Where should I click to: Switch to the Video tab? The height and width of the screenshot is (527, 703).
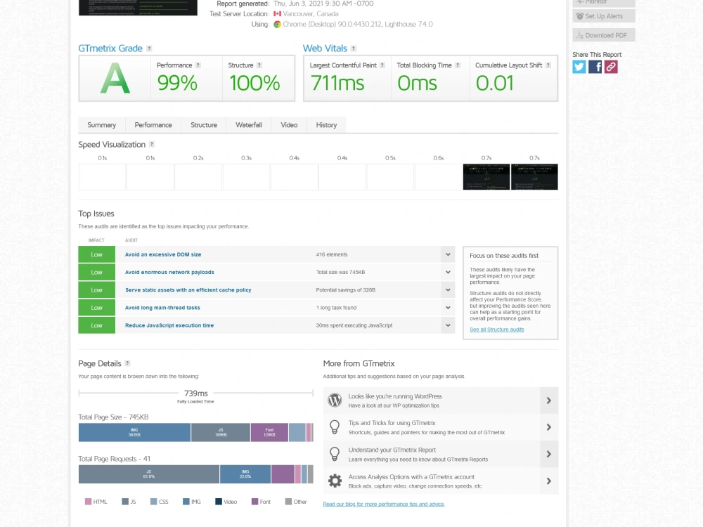[x=289, y=125]
